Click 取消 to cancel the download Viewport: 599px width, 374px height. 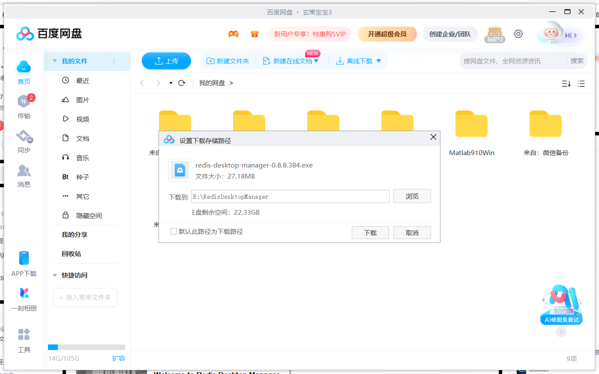coord(412,233)
